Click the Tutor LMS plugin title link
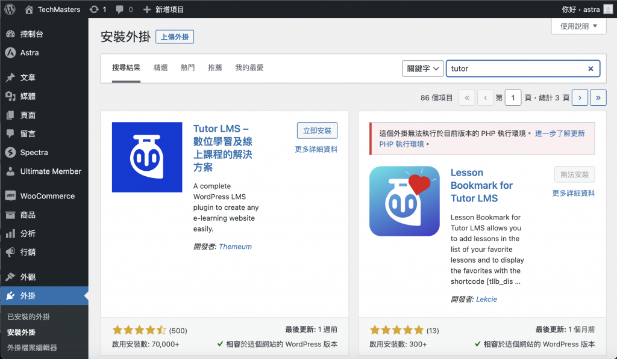The height and width of the screenshot is (359, 617). tap(223, 148)
